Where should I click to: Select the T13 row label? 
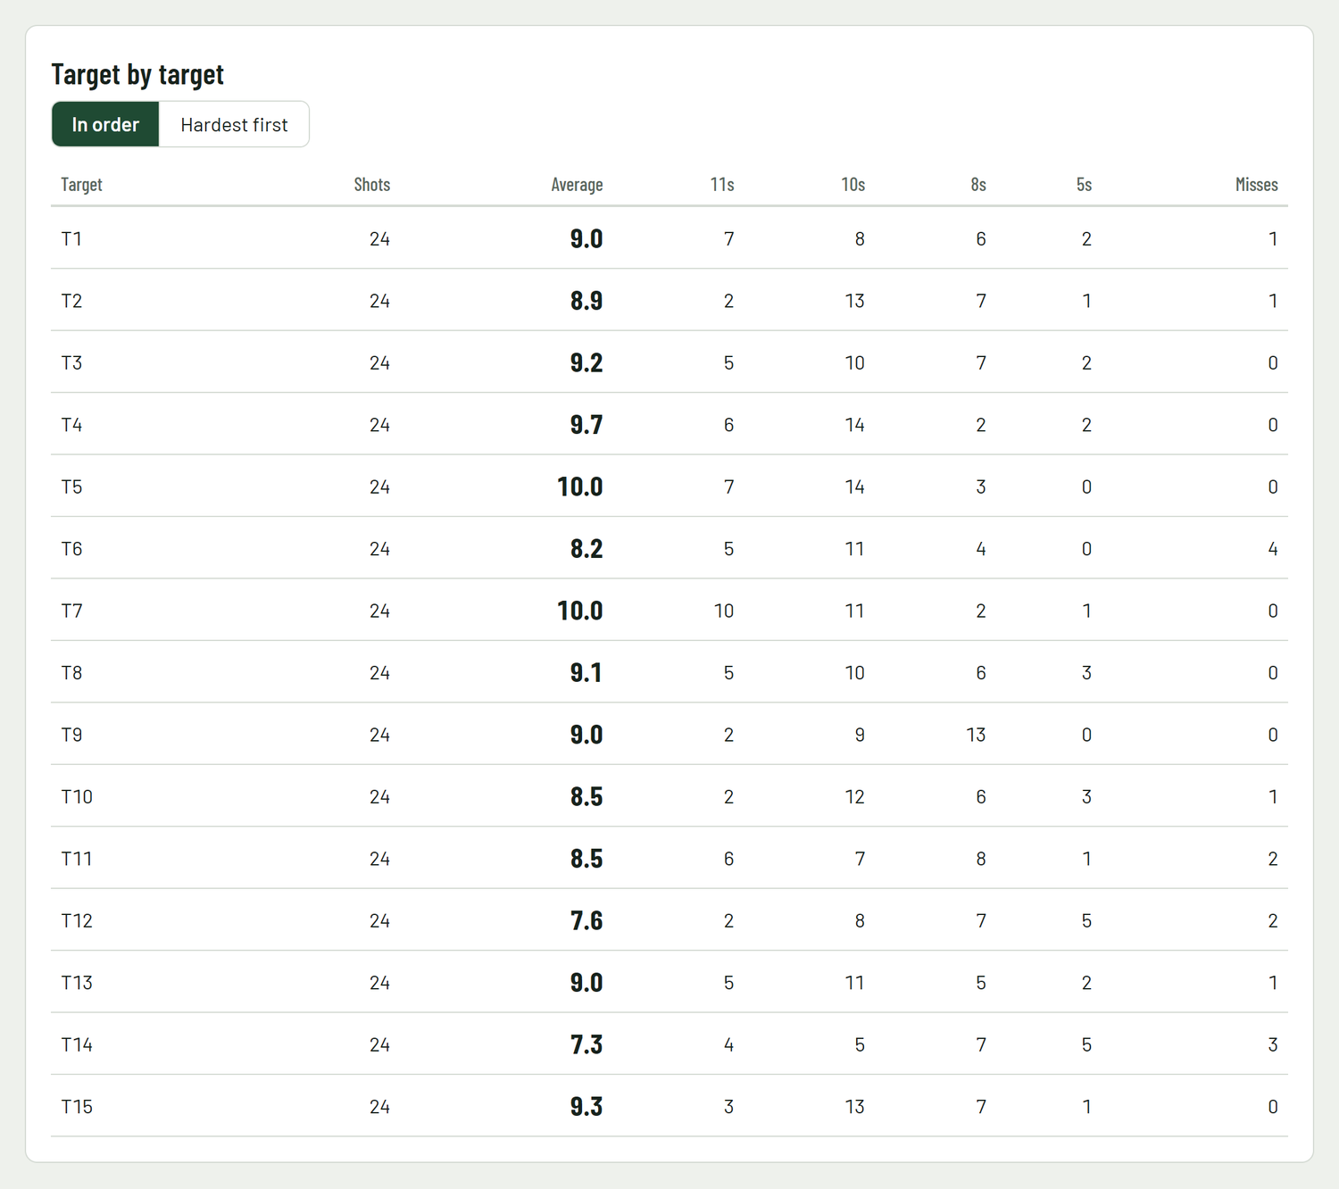[x=77, y=983]
